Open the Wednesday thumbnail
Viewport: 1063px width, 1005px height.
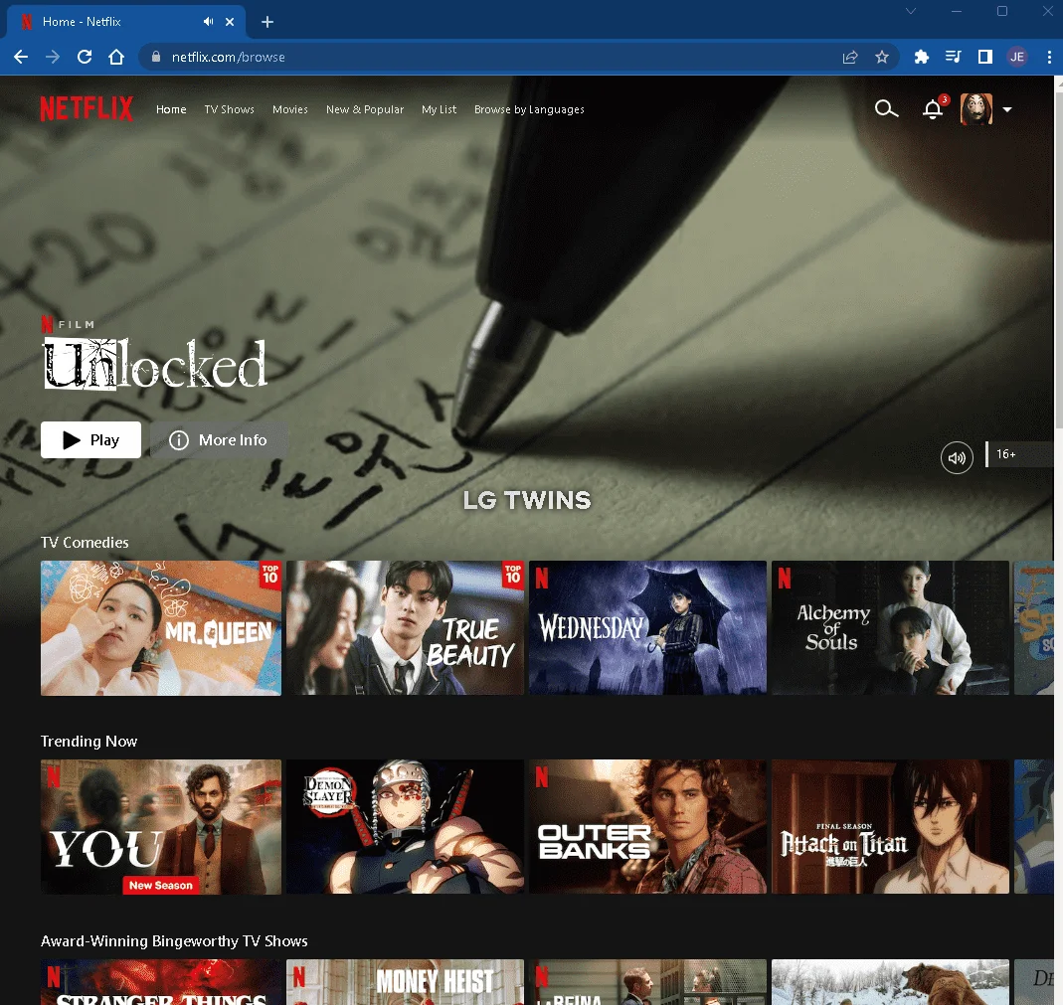[x=647, y=627]
